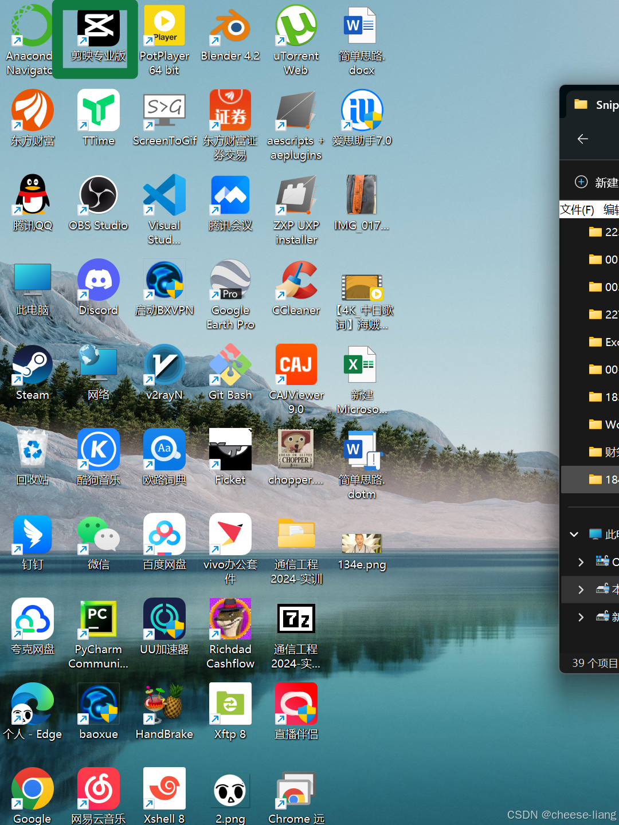Screen dimensions: 619x825
Task: Select the IMG_017 photo thumbnail
Action: click(362, 195)
